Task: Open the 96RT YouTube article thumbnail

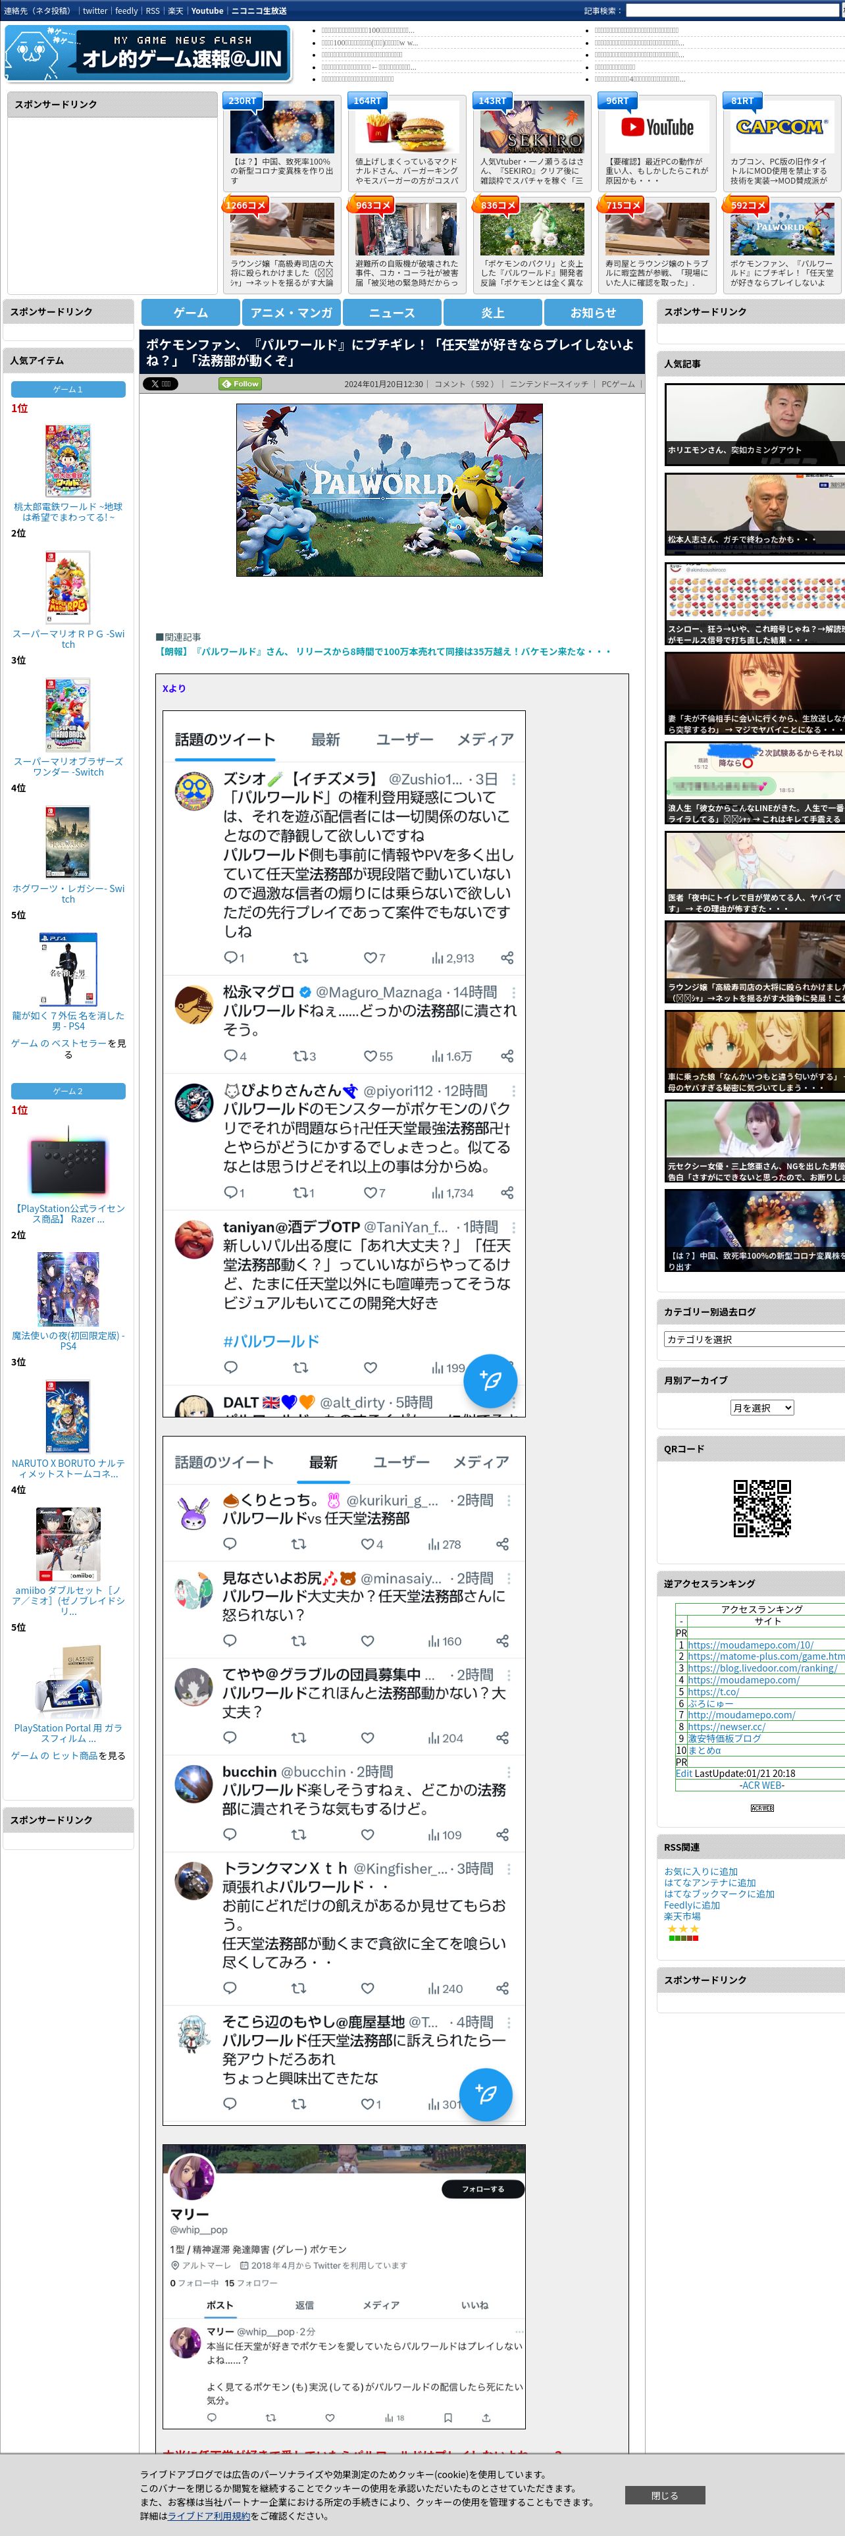Action: 657,127
